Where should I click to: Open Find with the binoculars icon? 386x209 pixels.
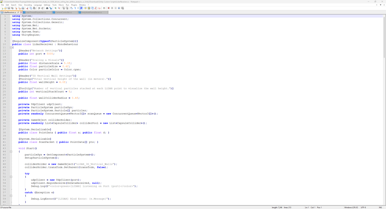(x=47, y=8)
